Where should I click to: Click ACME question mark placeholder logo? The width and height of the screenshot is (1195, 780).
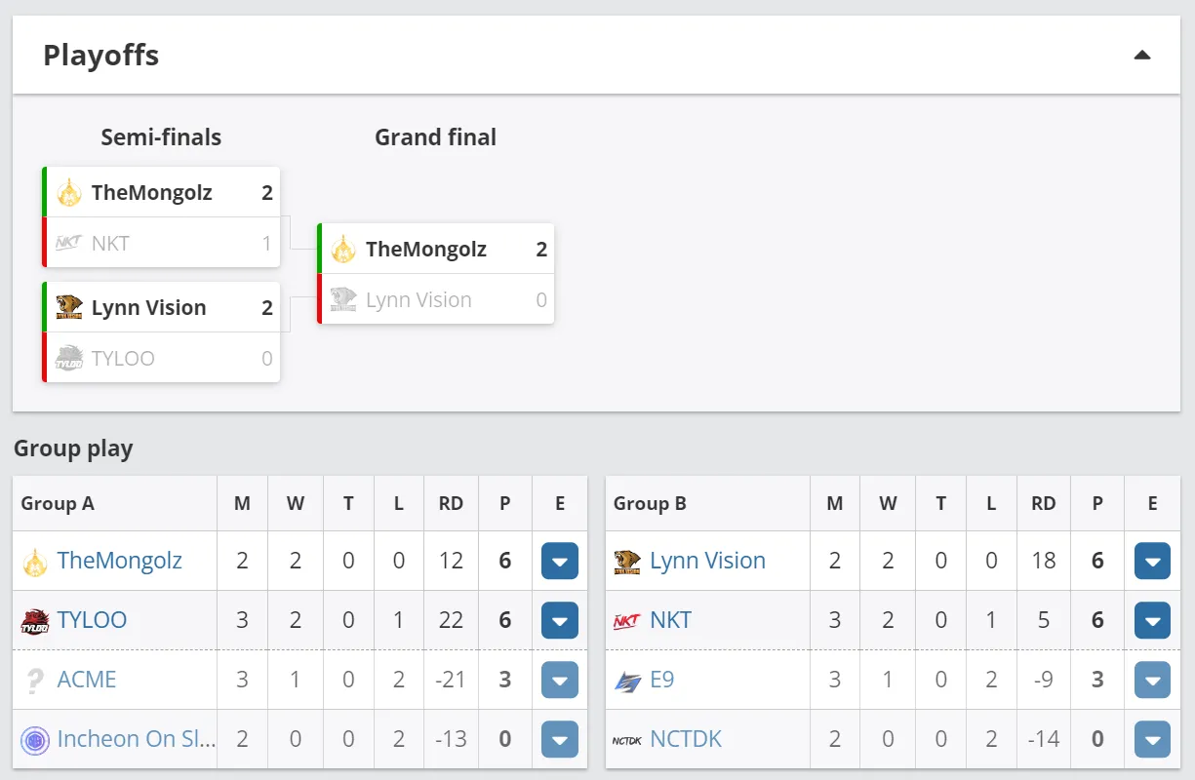35,681
